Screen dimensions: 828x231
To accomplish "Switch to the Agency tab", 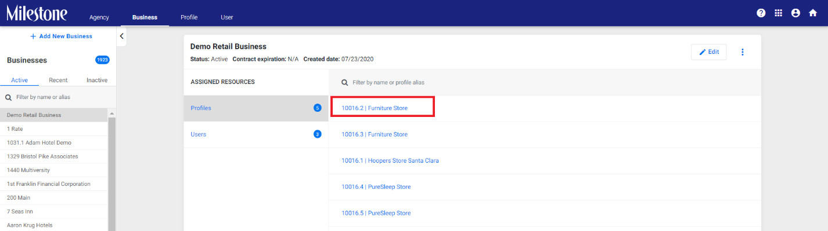I will click(x=99, y=17).
